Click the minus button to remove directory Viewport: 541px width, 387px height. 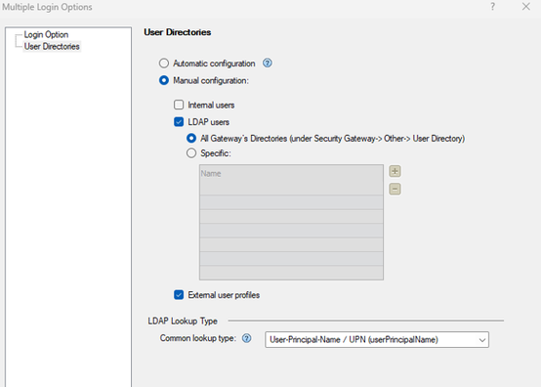pos(395,190)
